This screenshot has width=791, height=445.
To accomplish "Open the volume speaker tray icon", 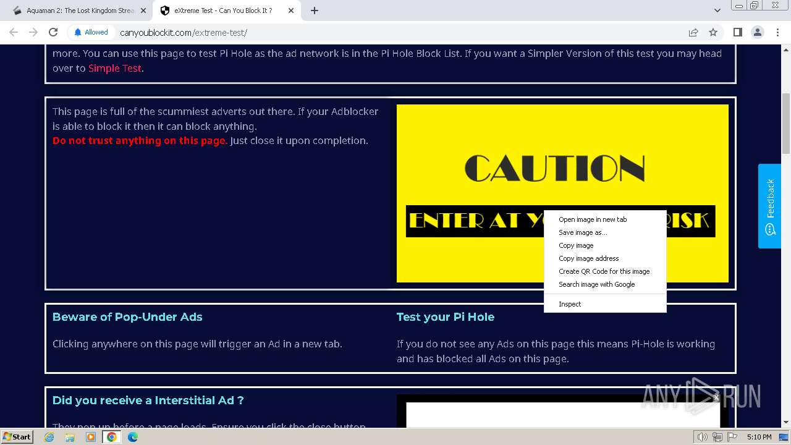I will pos(702,437).
